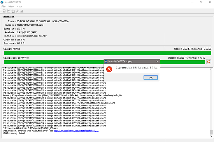Click the Eject disc toolbar icon
This screenshot has width=214, height=142.
coord(22,11)
